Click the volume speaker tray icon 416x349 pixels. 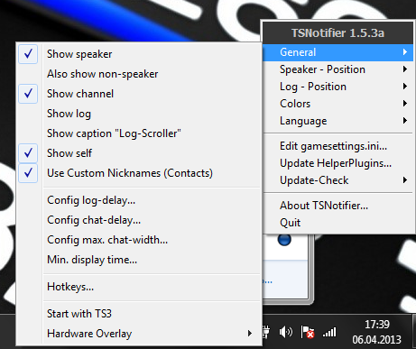click(x=285, y=332)
